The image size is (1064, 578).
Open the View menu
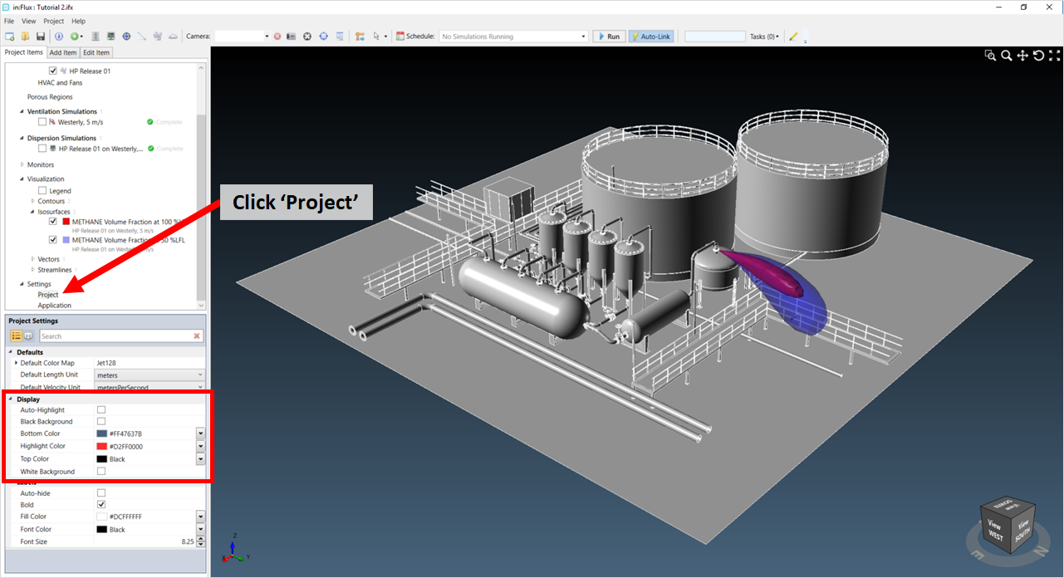pyautogui.click(x=28, y=21)
